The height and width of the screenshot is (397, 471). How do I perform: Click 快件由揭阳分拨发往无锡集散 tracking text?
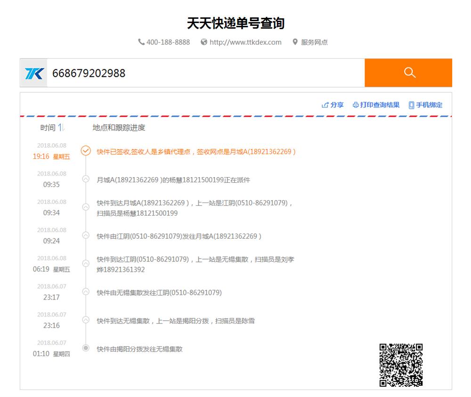point(140,349)
